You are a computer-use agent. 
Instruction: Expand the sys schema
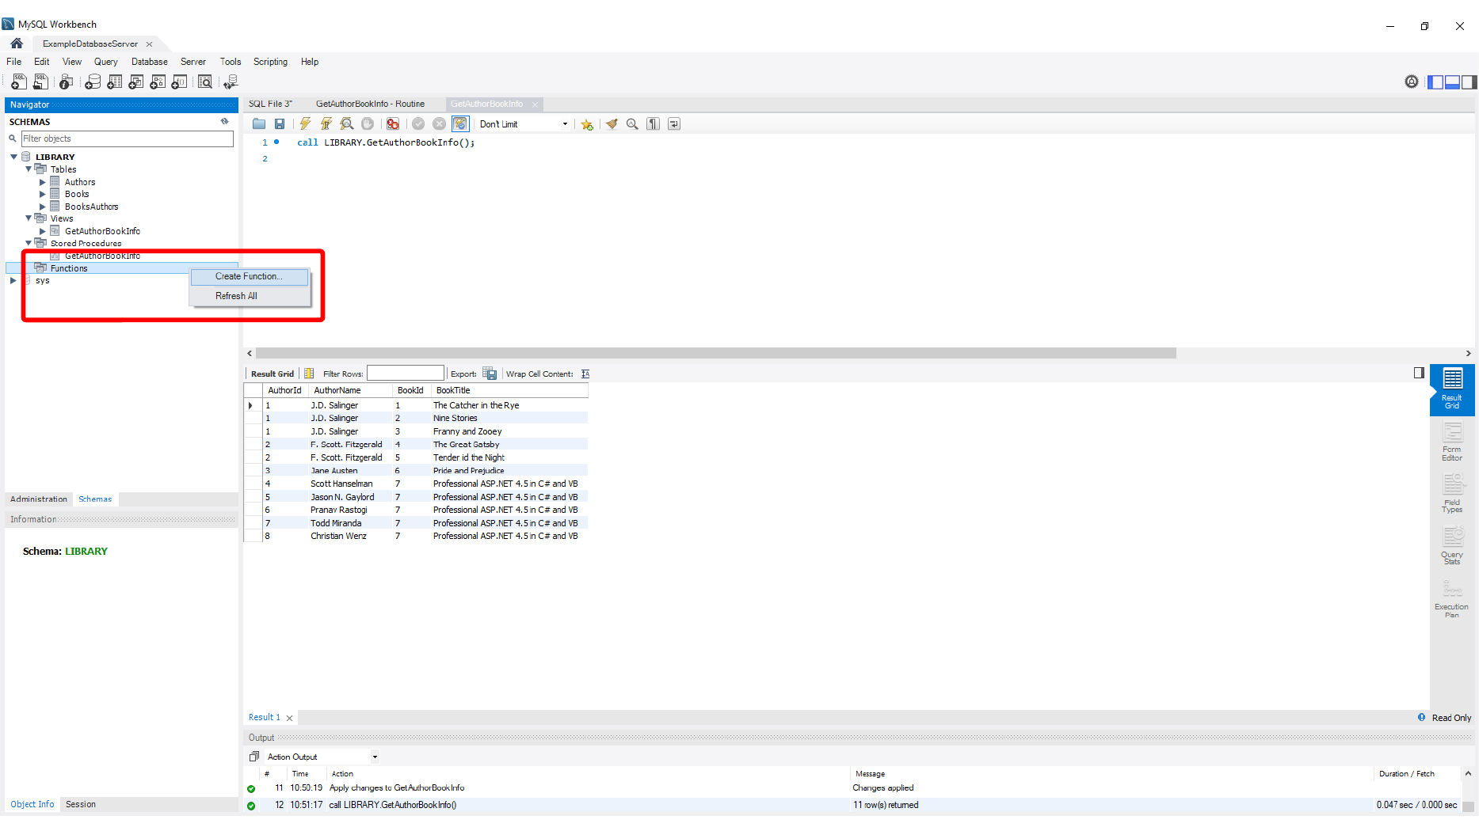tap(13, 280)
